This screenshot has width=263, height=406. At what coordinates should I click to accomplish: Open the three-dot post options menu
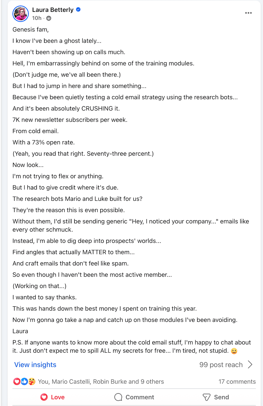[248, 13]
